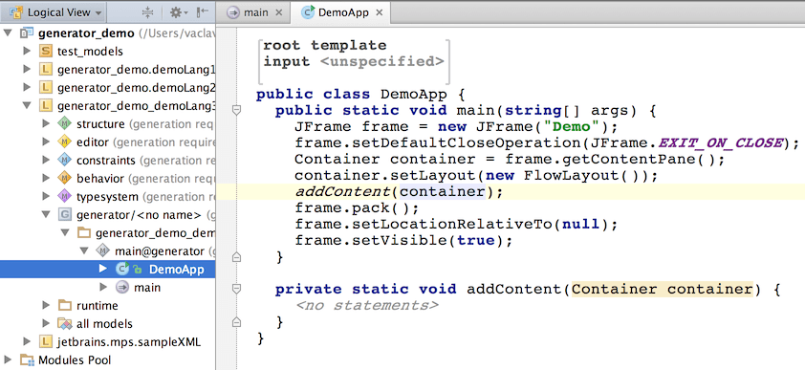Switch to the DemoApp editor tab
The width and height of the screenshot is (805, 370).
(x=343, y=12)
